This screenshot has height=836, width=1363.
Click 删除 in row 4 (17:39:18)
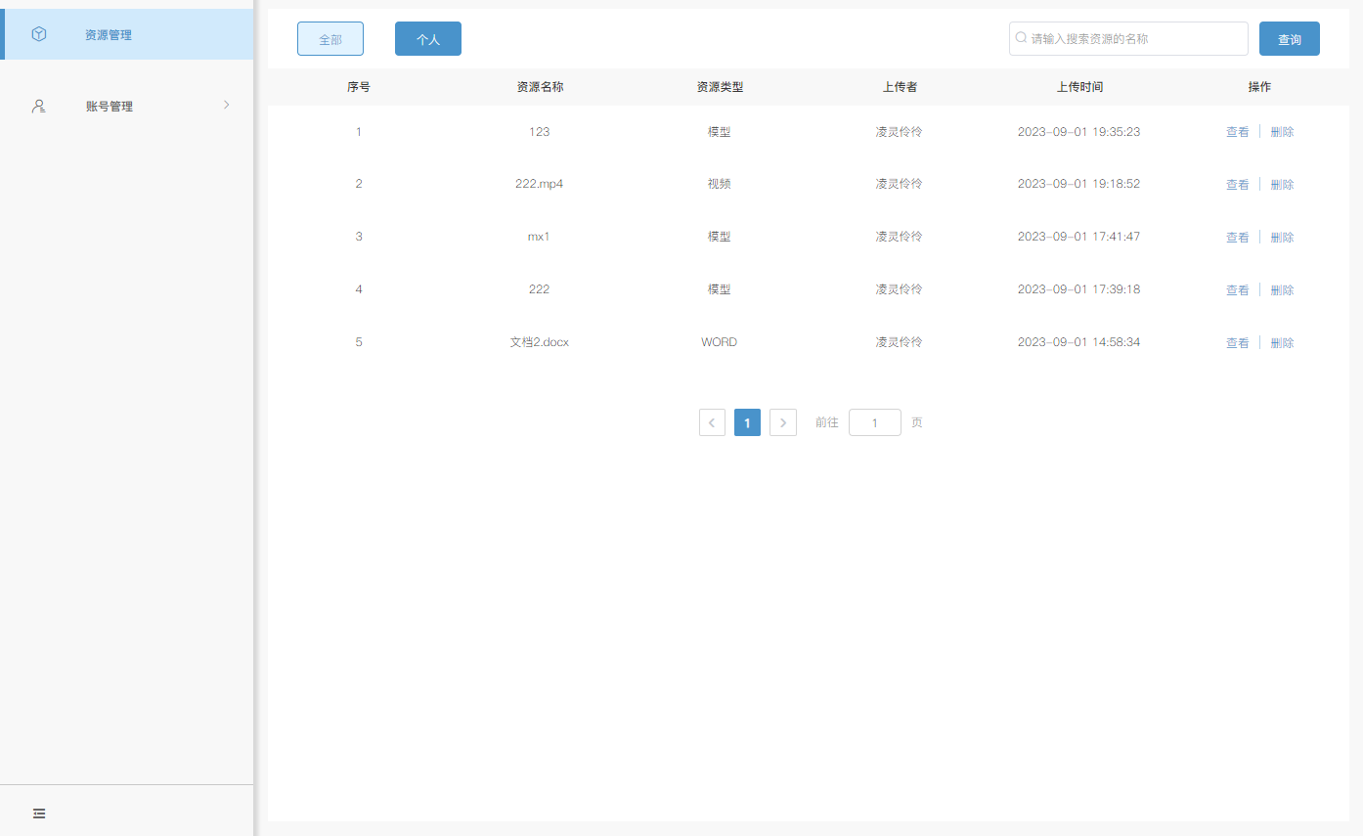tap(1282, 290)
